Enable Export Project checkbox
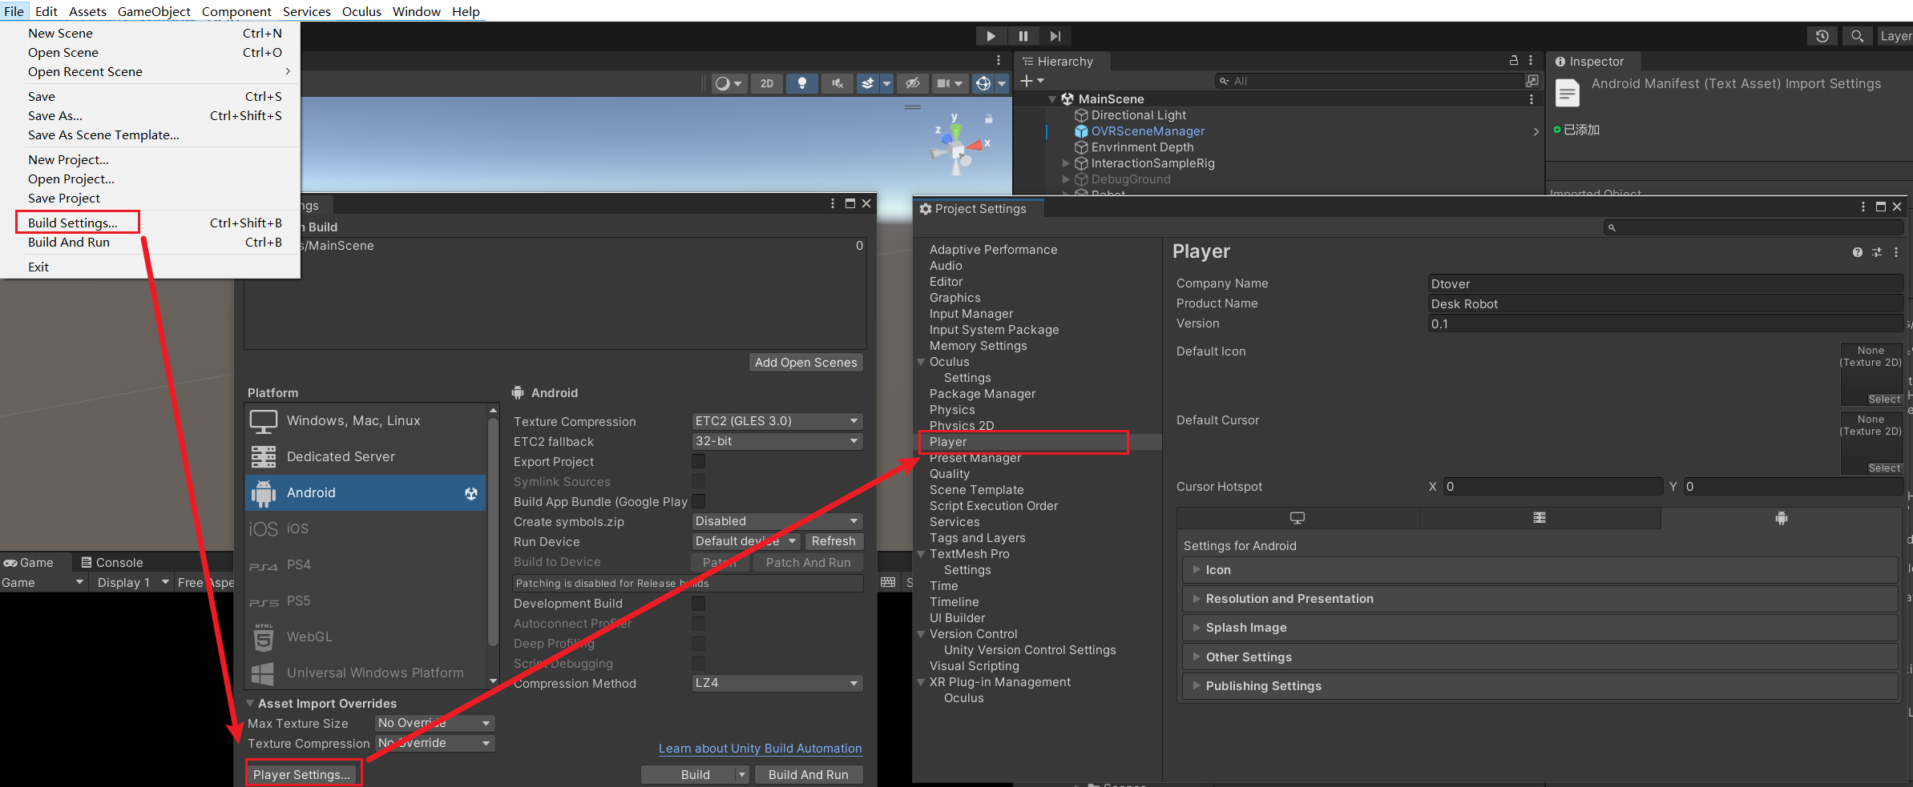This screenshot has height=787, width=1913. click(x=699, y=461)
